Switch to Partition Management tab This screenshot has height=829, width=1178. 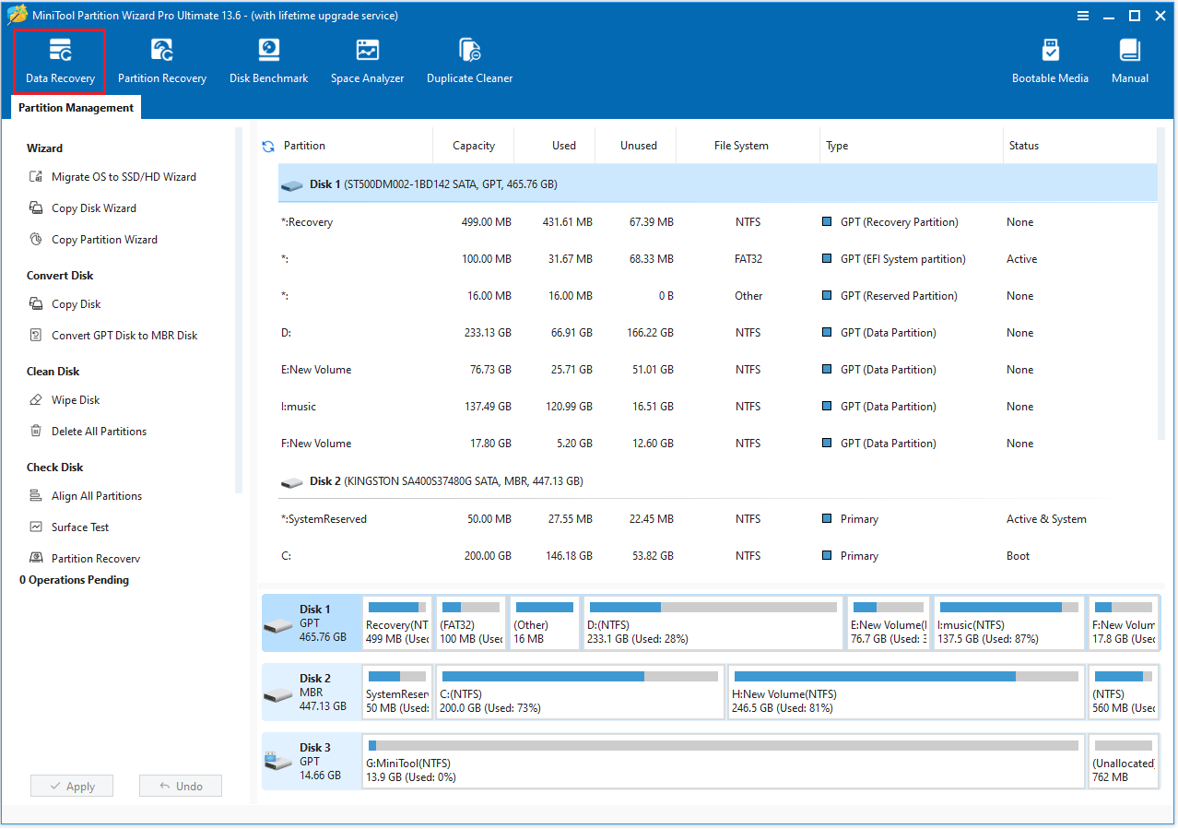[76, 108]
